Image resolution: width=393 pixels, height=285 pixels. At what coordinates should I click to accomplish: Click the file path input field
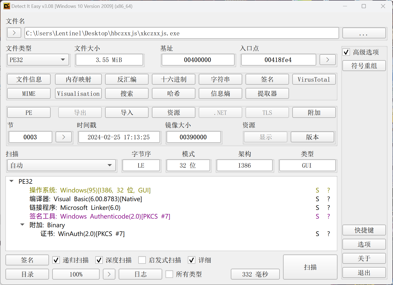tap(182, 33)
